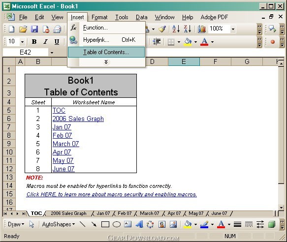This screenshot has height=242, width=287.
Task: Select the Rectangle drawing tool
Action: (105, 224)
